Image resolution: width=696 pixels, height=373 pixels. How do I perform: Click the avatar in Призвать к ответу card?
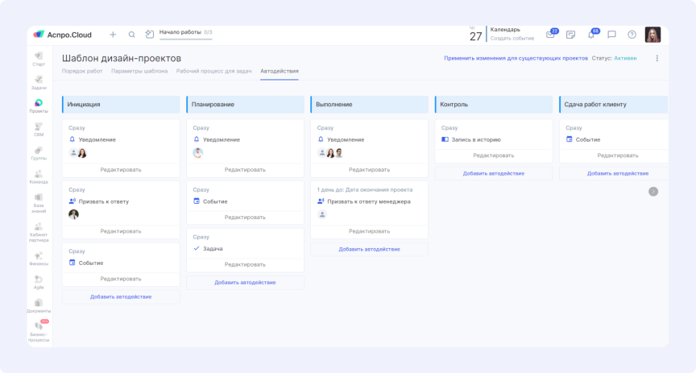(73, 214)
